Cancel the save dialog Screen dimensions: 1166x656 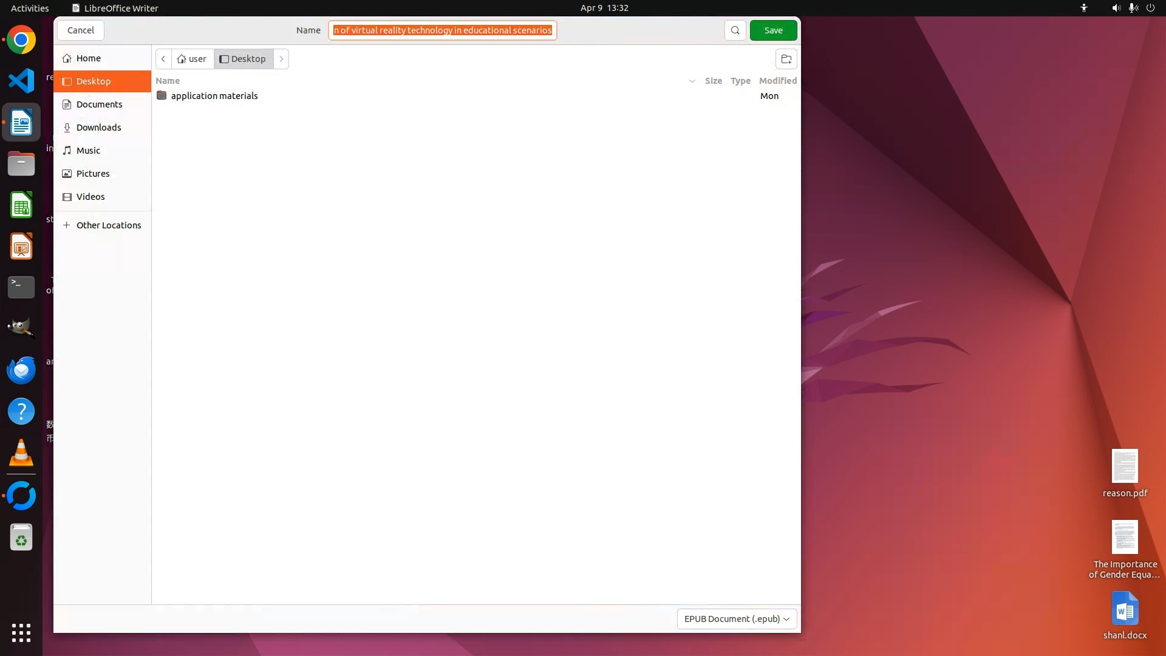[80, 30]
